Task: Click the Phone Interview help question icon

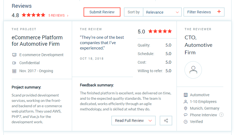Action: (x=221, y=115)
